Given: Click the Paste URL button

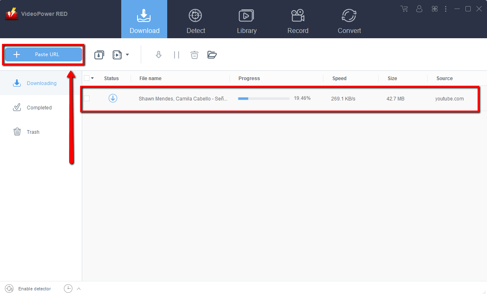Looking at the screenshot, I should point(43,54).
